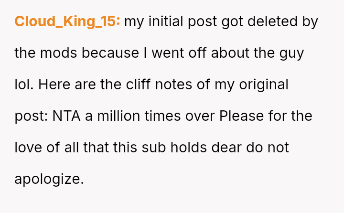Click the Cloud_King_15 username

pyautogui.click(x=67, y=21)
